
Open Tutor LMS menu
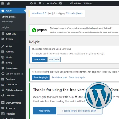pyautogui.click(x=11, y=34)
